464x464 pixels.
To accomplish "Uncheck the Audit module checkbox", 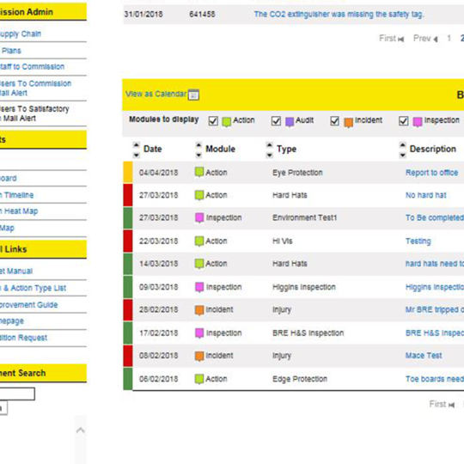I will [276, 121].
